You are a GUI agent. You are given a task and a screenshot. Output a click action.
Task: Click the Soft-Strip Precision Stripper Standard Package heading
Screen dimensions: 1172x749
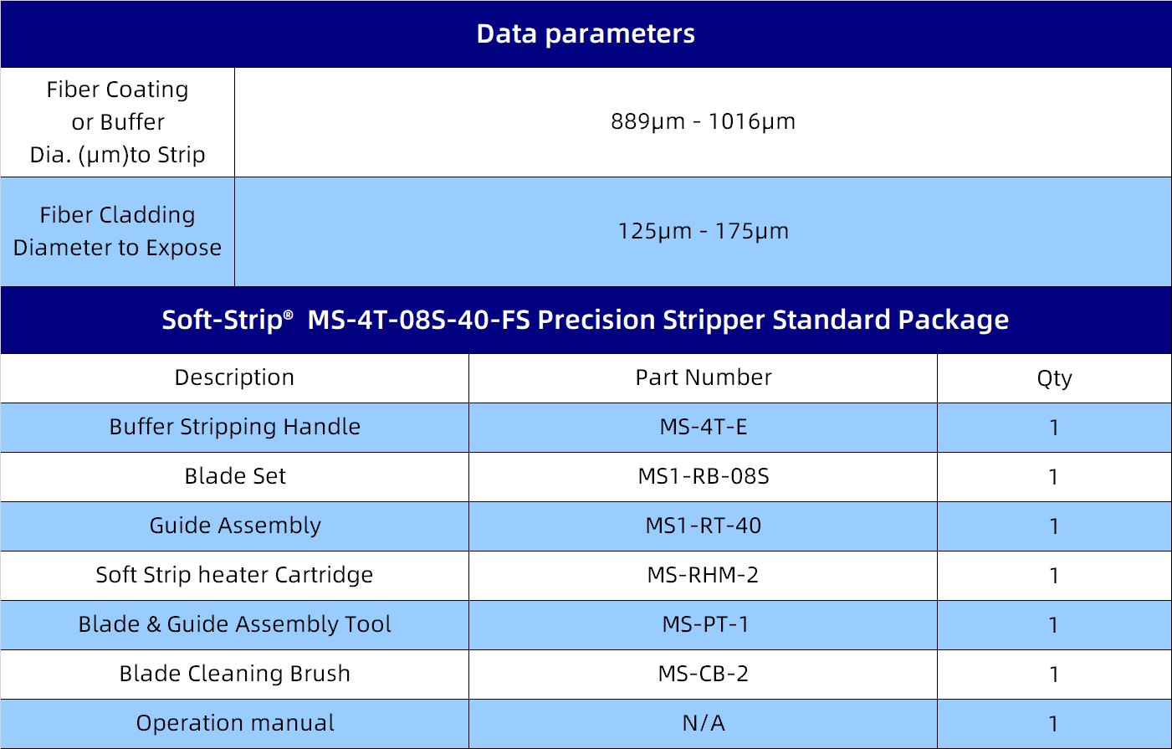[x=586, y=320]
